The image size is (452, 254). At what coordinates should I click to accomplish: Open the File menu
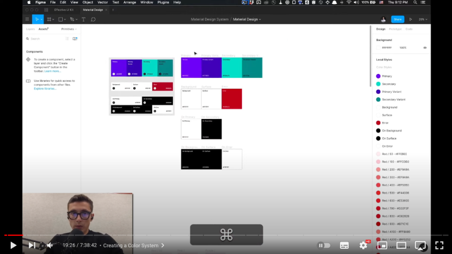pyautogui.click(x=53, y=2)
